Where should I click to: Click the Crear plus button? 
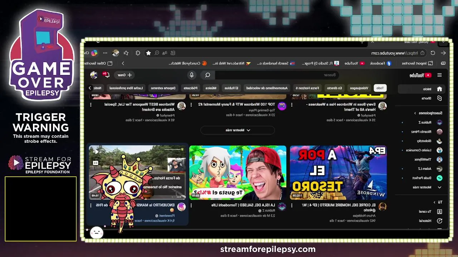[x=125, y=75]
